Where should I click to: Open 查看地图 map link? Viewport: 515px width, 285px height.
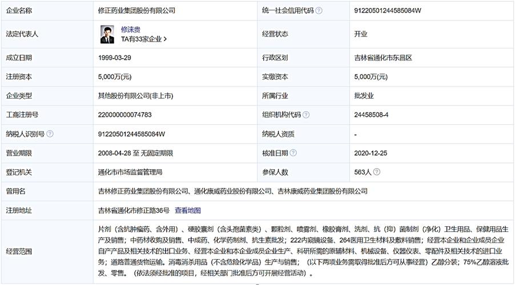[187, 210]
